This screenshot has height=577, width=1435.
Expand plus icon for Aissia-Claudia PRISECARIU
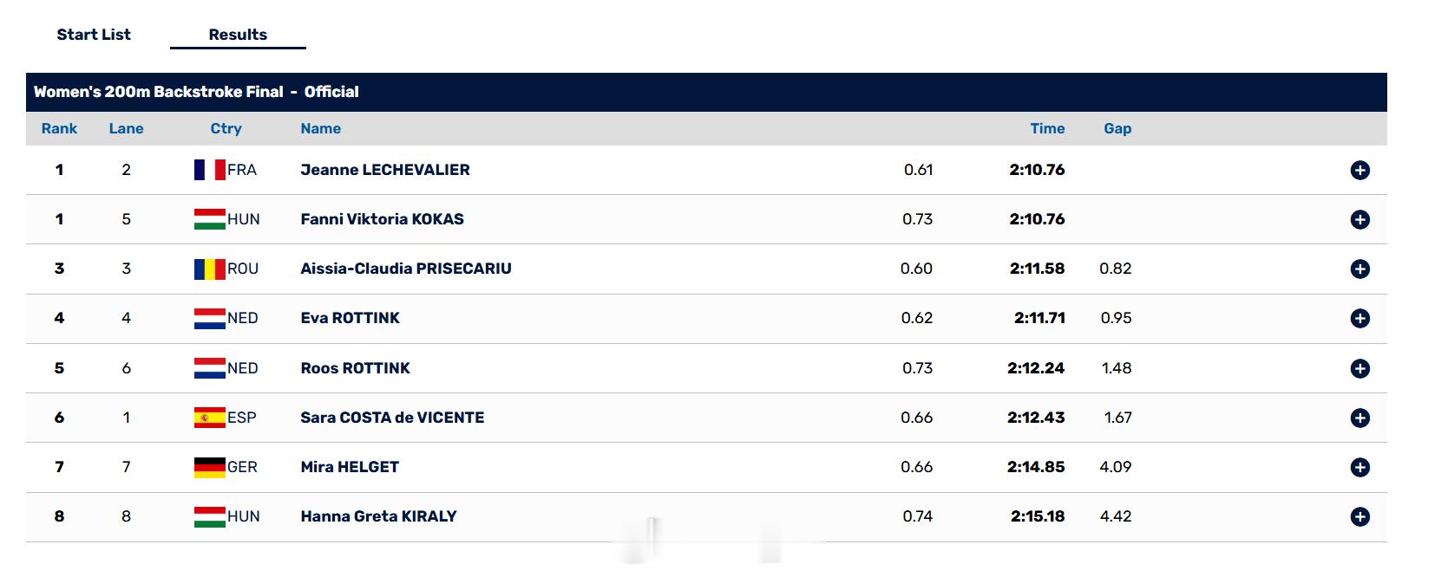(x=1360, y=269)
